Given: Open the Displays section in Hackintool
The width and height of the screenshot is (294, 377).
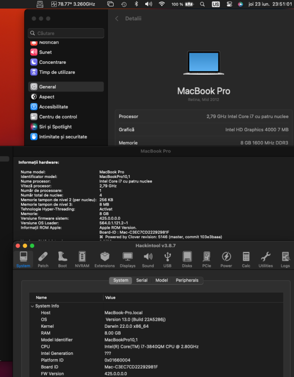Looking at the screenshot, I should (x=128, y=259).
